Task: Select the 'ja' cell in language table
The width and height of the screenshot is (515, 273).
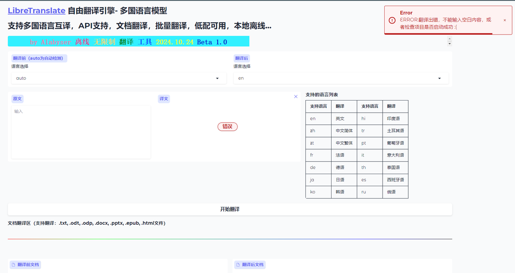Action: [x=318, y=180]
